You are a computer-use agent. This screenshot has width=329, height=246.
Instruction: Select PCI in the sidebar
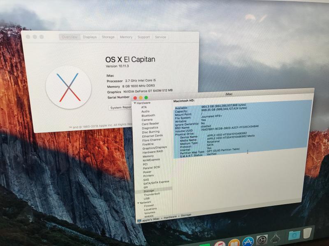pyautogui.click(x=145, y=164)
